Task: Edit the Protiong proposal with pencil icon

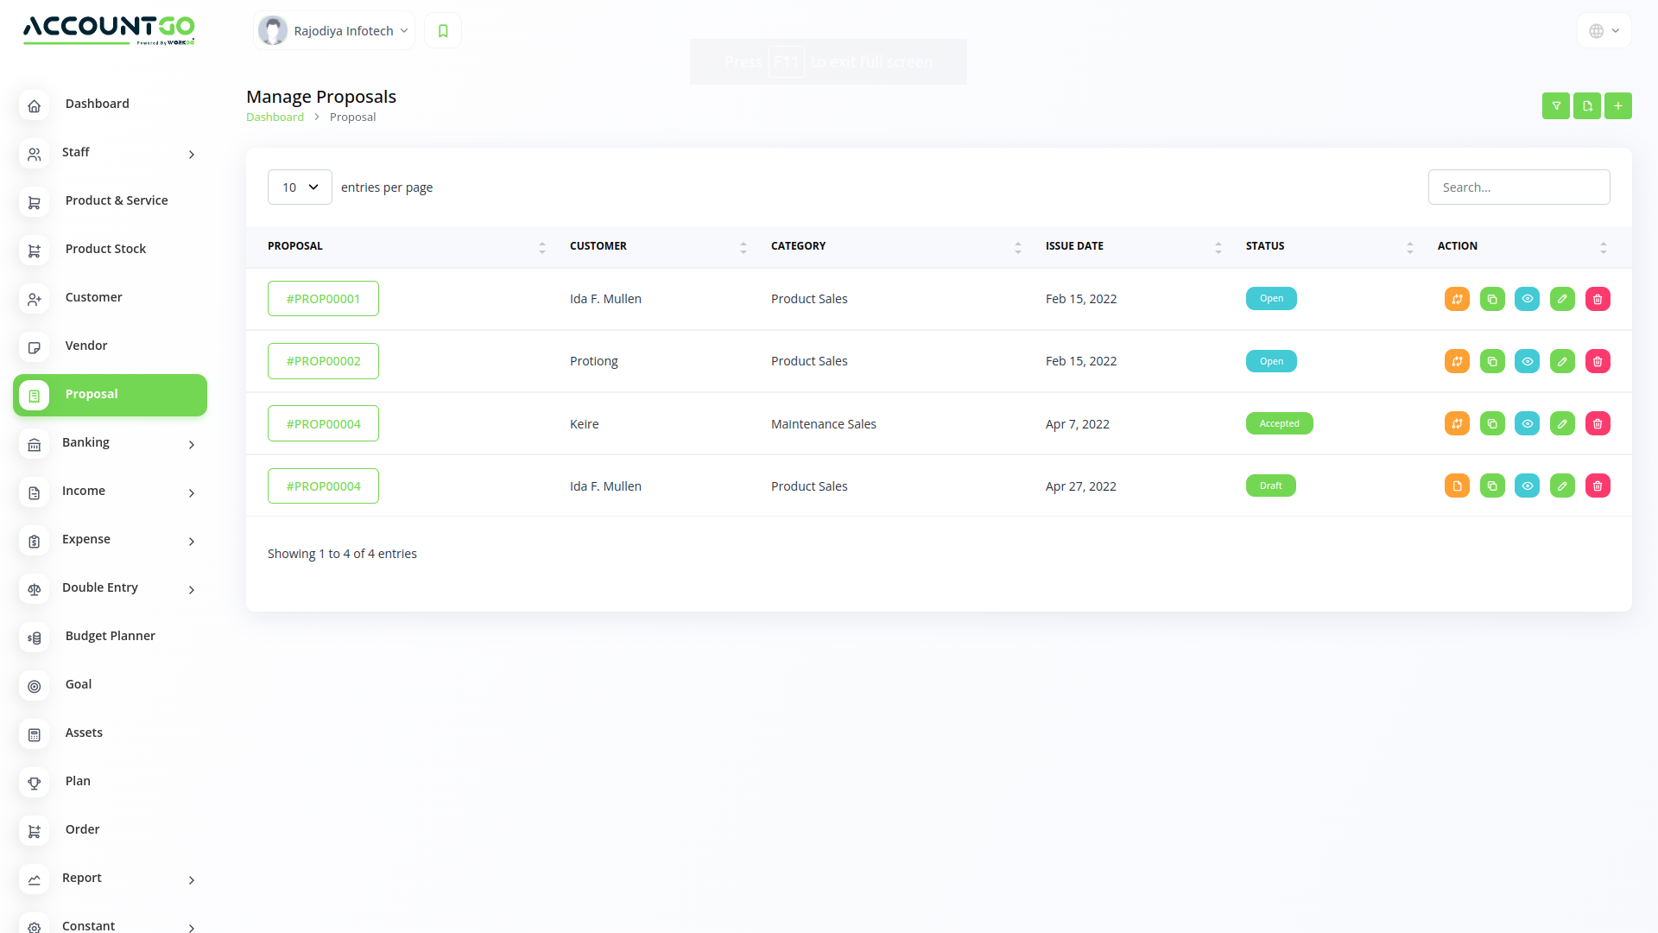Action: coord(1562,361)
